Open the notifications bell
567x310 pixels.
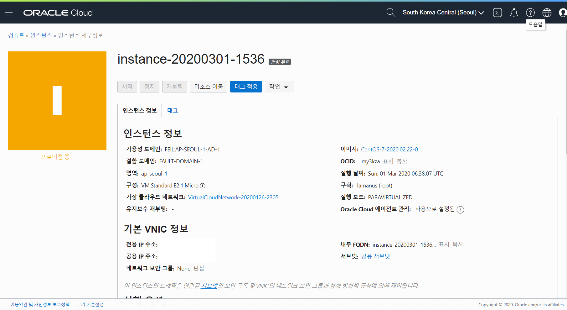coord(514,13)
